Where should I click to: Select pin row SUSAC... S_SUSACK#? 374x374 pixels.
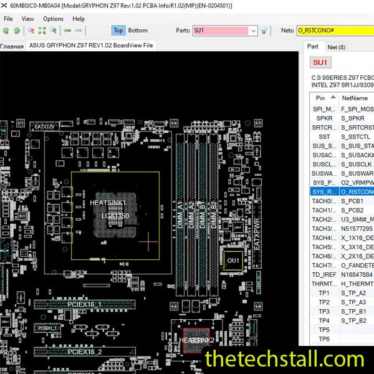342,155
